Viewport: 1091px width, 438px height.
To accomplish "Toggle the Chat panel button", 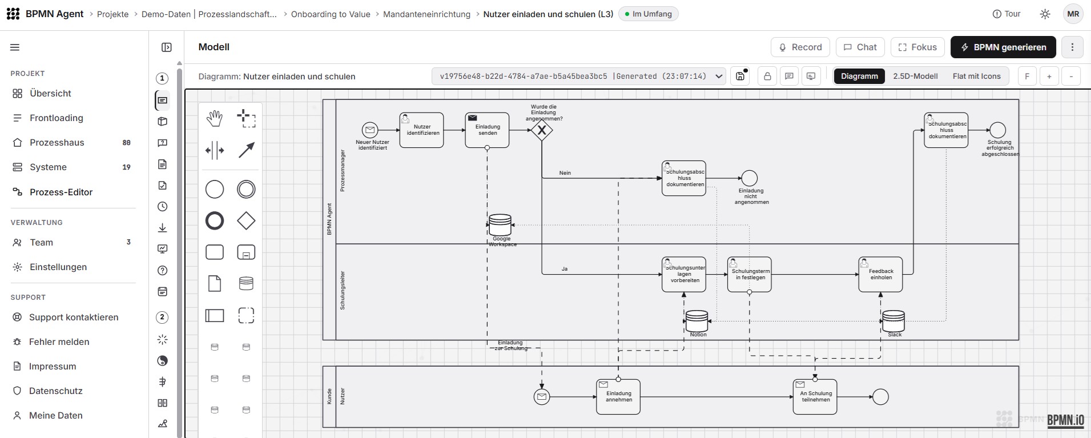I will coord(860,47).
